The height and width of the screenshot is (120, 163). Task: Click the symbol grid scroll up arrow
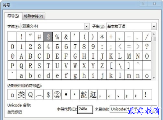[x=154, y=34]
